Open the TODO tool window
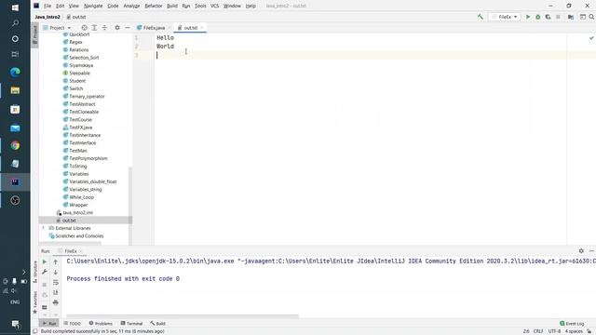Viewport: 596px width, 335px height. [73, 323]
